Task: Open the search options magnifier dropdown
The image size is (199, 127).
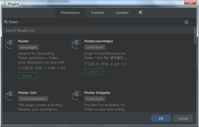Action: (x=6, y=22)
